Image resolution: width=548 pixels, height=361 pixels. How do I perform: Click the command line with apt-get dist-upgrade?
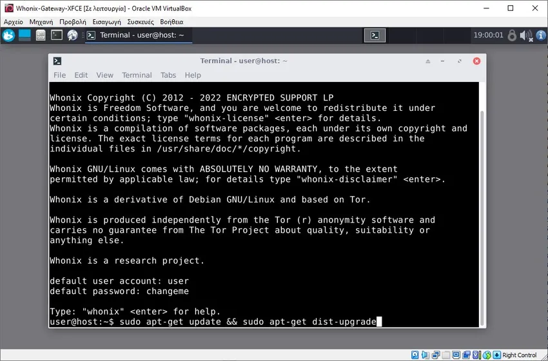(x=215, y=322)
